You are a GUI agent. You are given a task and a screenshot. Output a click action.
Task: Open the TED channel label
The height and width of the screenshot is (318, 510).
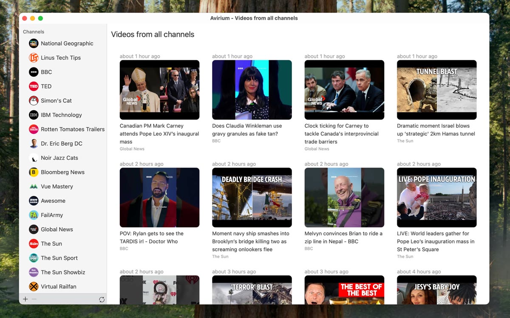46,86
